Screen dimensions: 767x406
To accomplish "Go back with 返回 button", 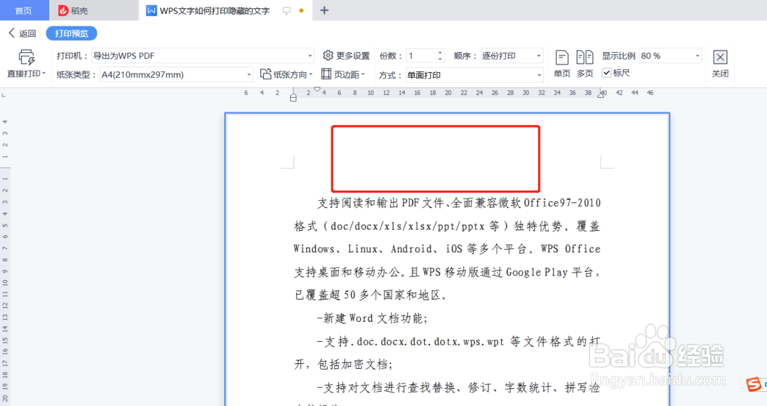I will pyautogui.click(x=22, y=33).
